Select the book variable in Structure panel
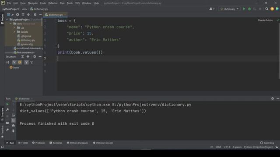 click(x=14, y=68)
